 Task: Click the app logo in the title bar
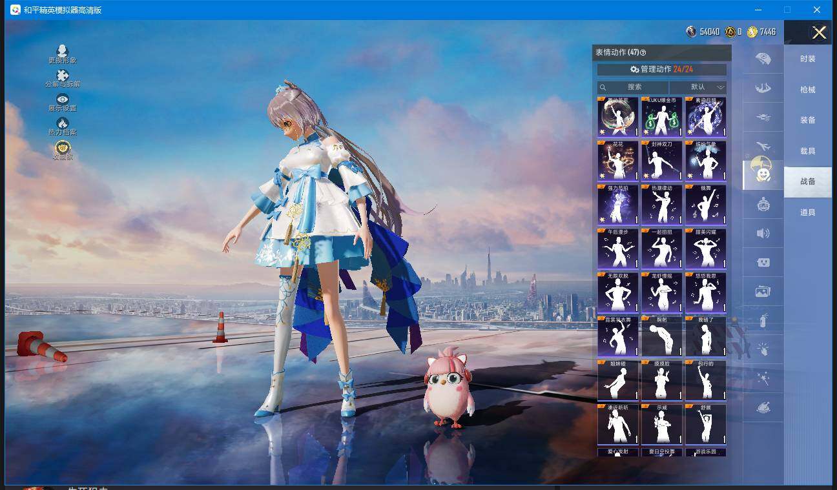(x=15, y=10)
